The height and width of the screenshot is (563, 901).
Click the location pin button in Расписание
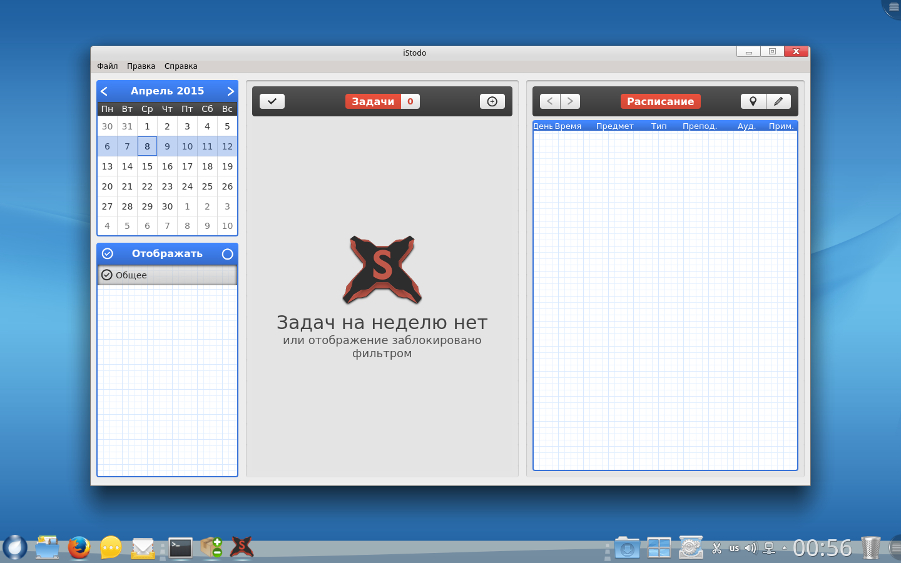pos(753,101)
